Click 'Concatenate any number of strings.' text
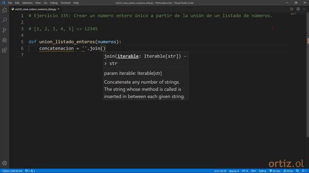The image size is (309, 173). coord(142,82)
